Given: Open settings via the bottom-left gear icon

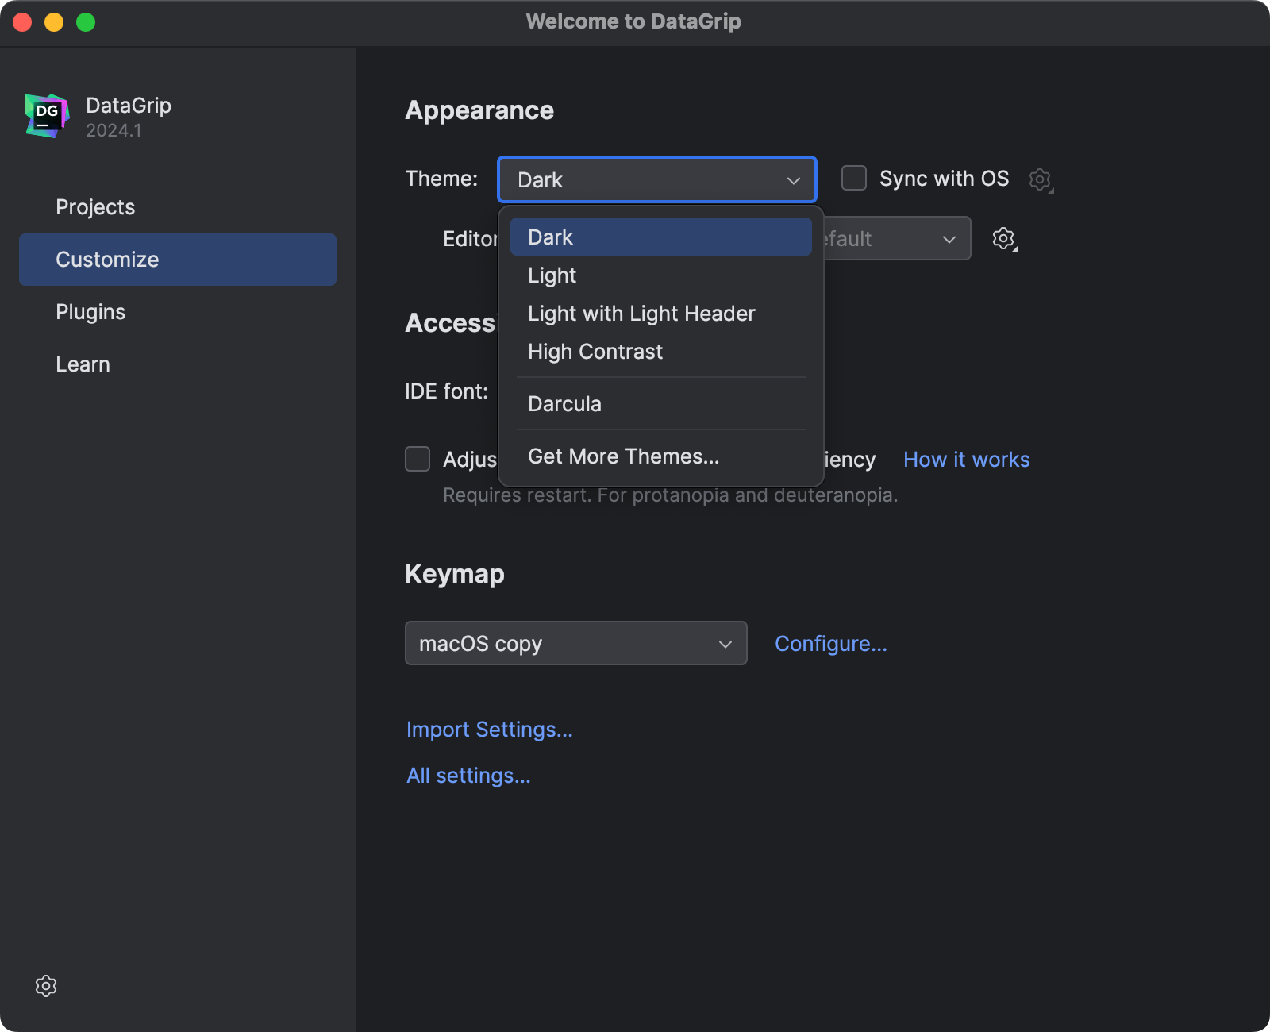Looking at the screenshot, I should pyautogui.click(x=46, y=986).
